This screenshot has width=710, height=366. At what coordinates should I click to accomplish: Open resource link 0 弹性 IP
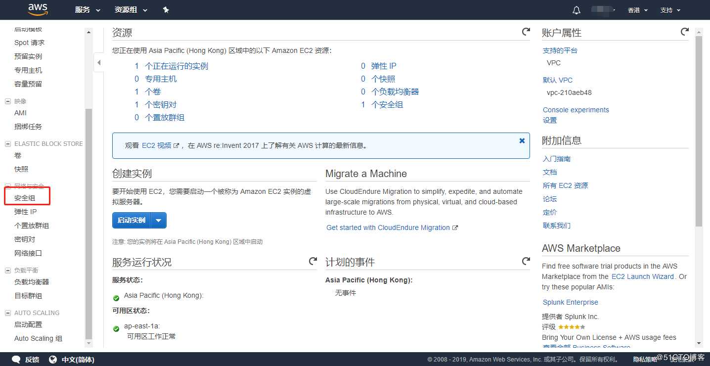point(379,66)
